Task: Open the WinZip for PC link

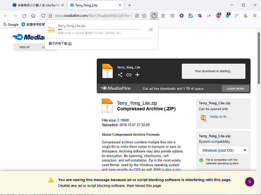Action: (x=218, y=117)
